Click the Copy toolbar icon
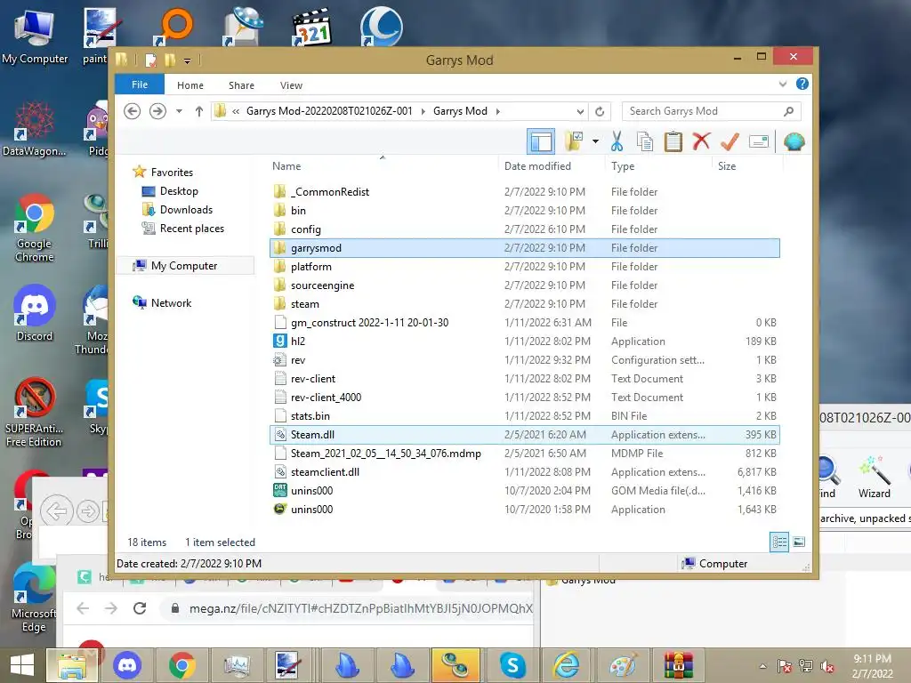Viewport: 911px width, 683px height. (x=645, y=141)
